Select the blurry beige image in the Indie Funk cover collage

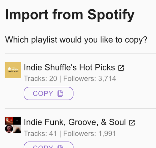pos(17,129)
